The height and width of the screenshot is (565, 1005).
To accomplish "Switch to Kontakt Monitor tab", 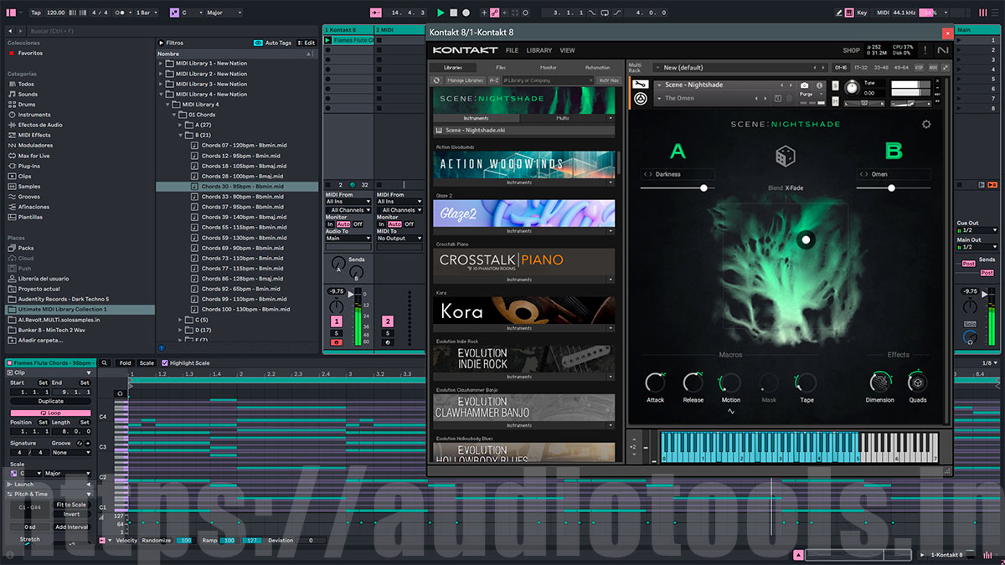I will 549,67.
